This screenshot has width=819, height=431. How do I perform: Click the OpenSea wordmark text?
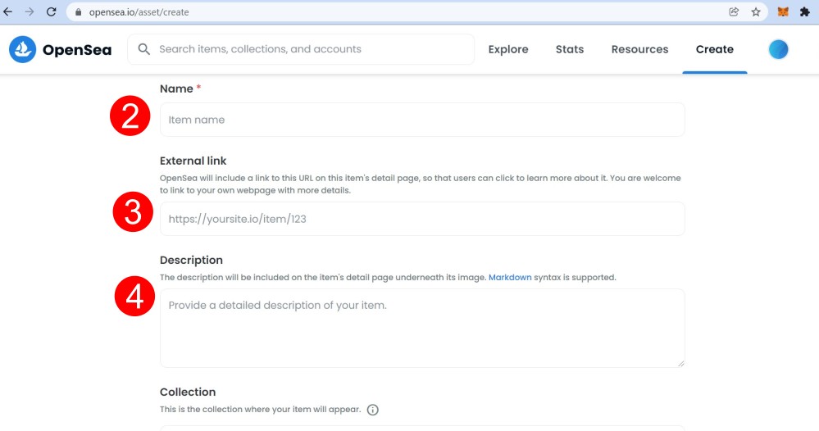pyautogui.click(x=77, y=50)
